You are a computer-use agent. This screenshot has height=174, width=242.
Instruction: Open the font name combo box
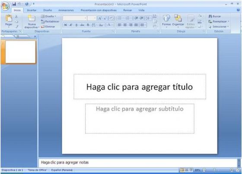coord(74,18)
